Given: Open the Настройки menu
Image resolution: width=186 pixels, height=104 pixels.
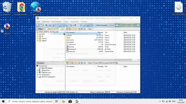Looking at the screenshot, I should pos(75,22).
